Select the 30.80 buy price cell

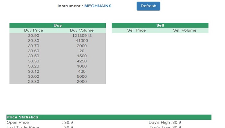[x=33, y=41]
